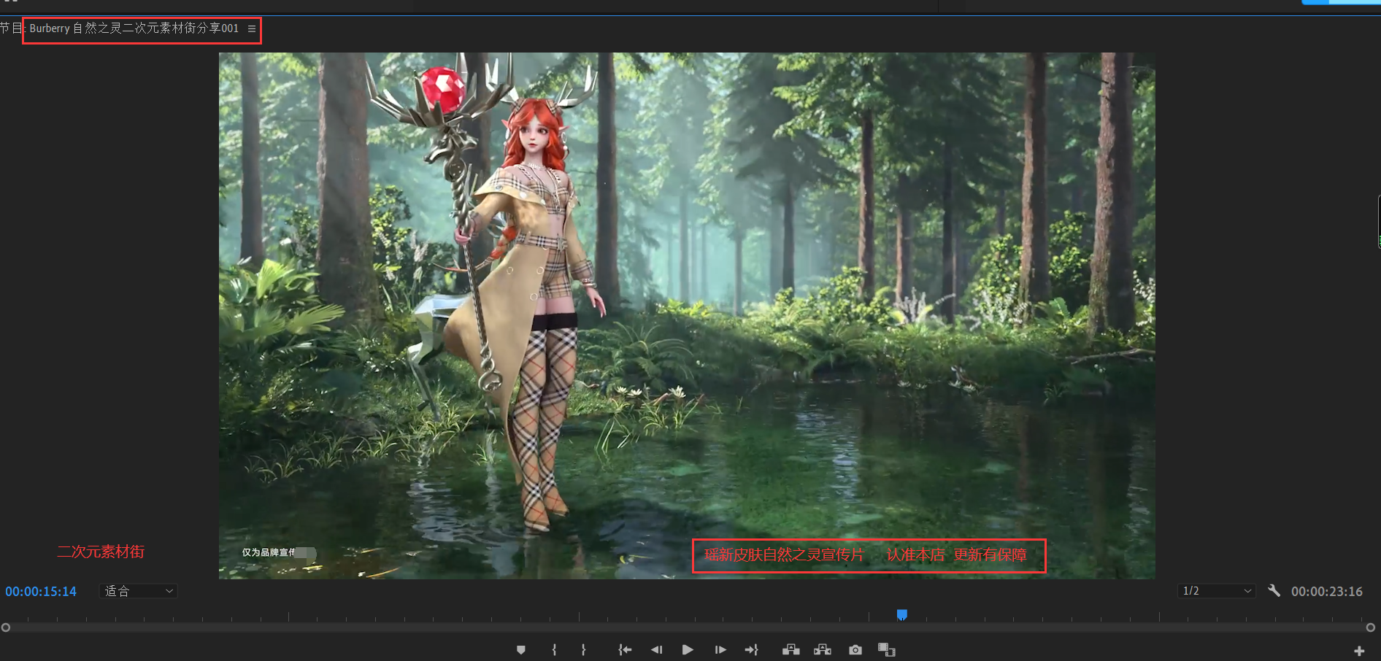Click the left zoom scroll bar handle

pyautogui.click(x=6, y=627)
